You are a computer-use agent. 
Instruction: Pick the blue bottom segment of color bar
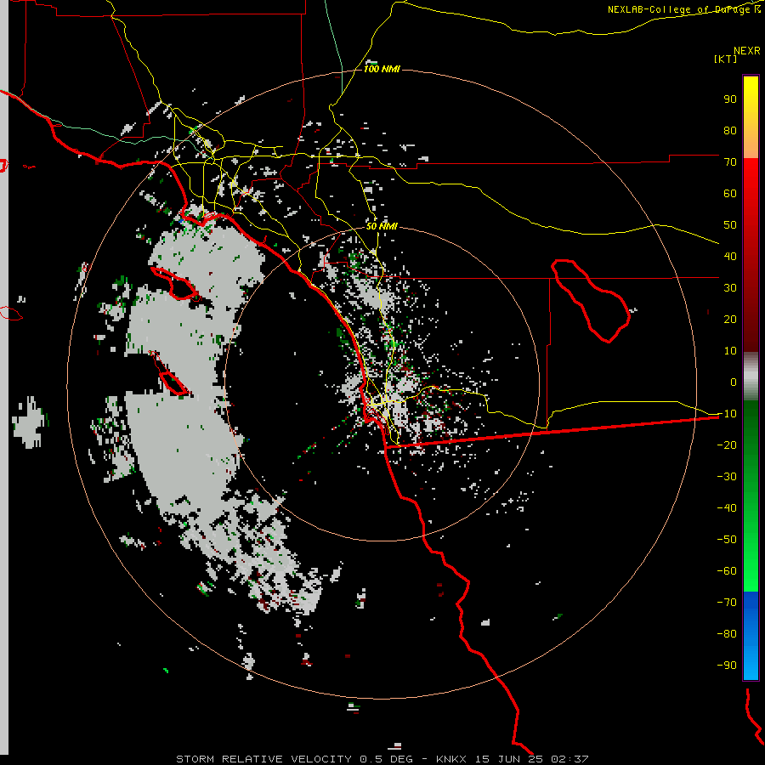751,636
